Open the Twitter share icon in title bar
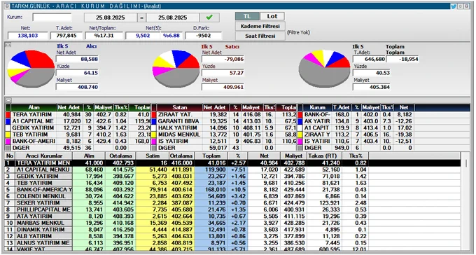476x255 pixels. (x=454, y=6)
